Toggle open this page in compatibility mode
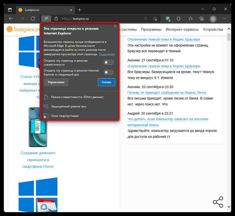This screenshot has width=235, height=216. pos(109,63)
